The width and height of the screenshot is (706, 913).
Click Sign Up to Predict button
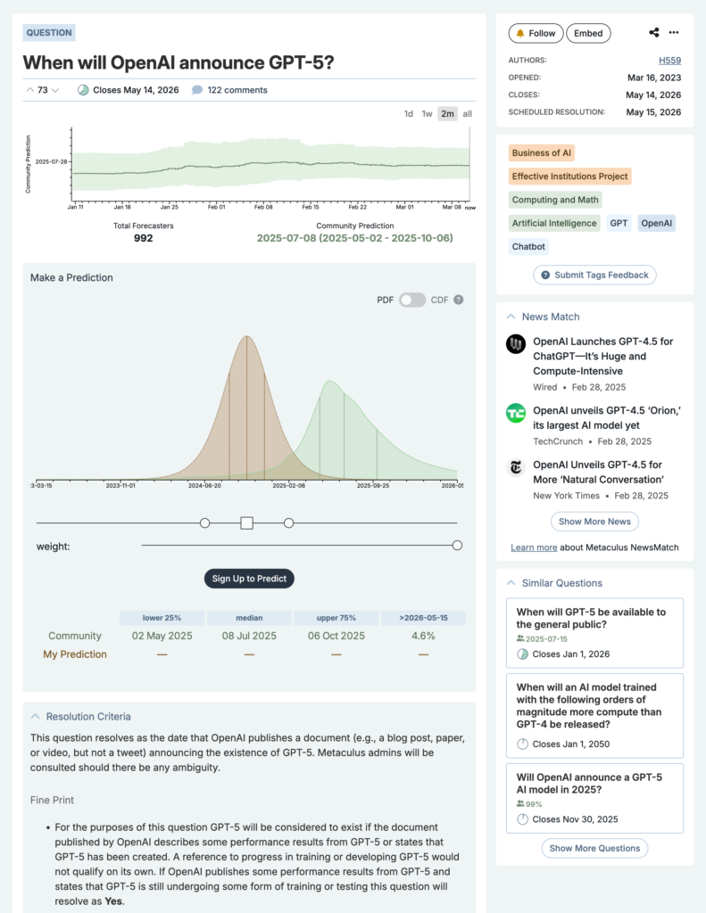click(249, 579)
